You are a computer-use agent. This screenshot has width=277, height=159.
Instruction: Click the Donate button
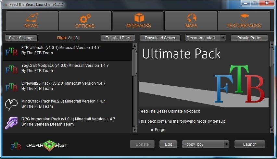coord(142,144)
